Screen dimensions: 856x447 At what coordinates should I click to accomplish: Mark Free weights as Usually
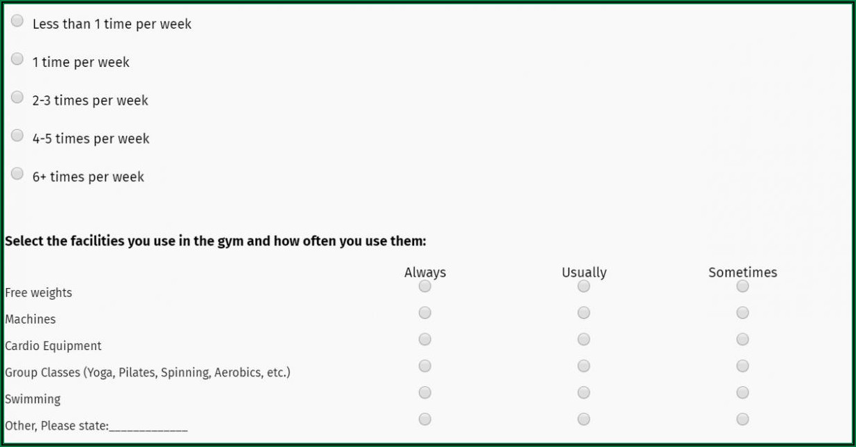584,287
